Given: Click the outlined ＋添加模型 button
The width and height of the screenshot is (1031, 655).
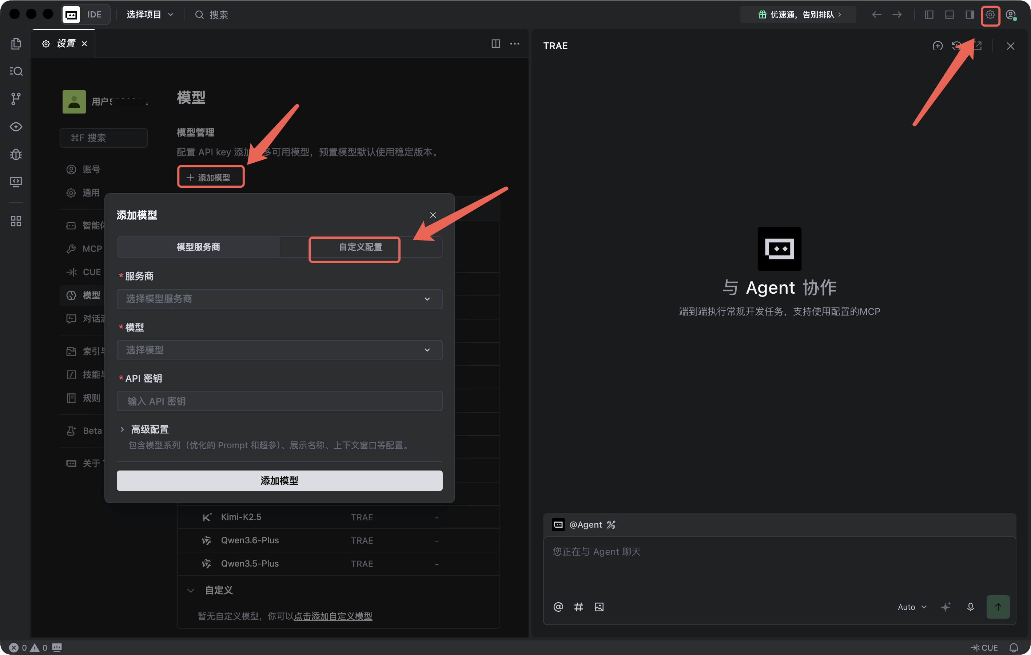Looking at the screenshot, I should pos(211,177).
